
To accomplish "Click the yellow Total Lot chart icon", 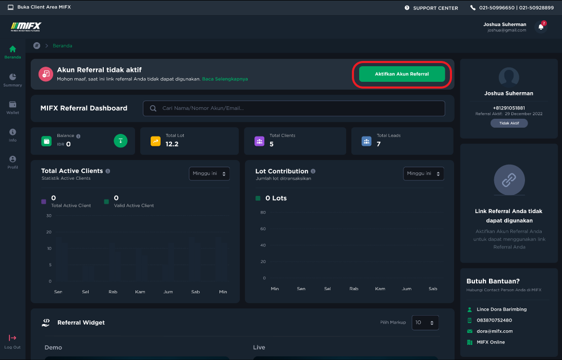I will [x=155, y=141].
